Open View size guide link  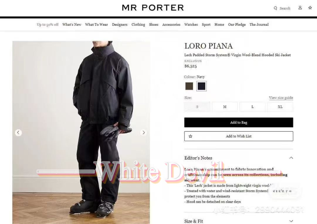pos(281,98)
